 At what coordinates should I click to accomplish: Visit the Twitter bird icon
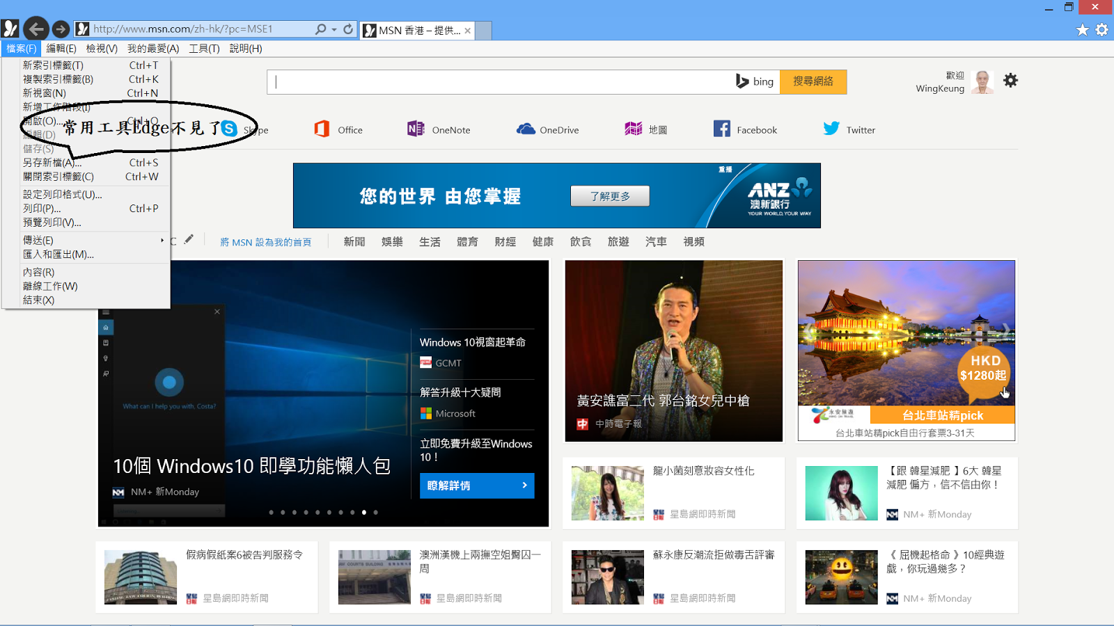point(831,129)
